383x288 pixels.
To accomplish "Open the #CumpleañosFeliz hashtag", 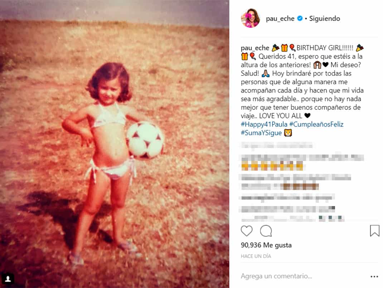I will 316,124.
